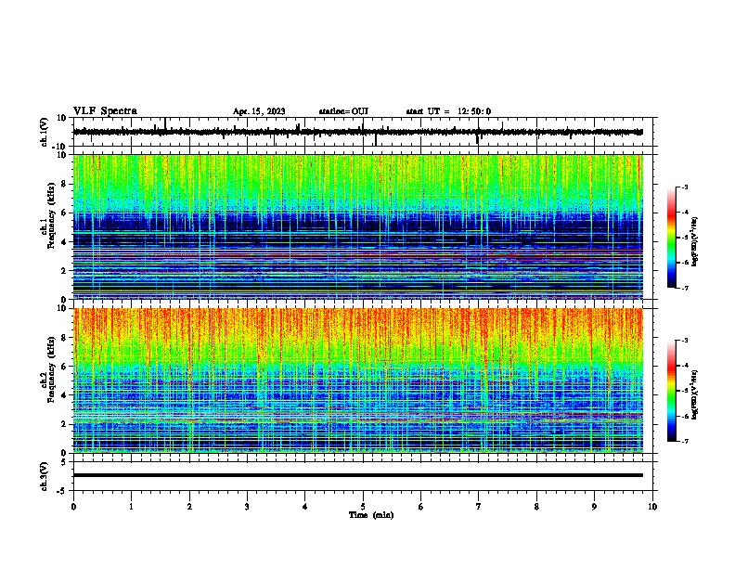The height and width of the screenshot is (568, 735).
Task: Click the "8" kHz tick on ch.1 spectrogram axis
Action: click(x=64, y=184)
